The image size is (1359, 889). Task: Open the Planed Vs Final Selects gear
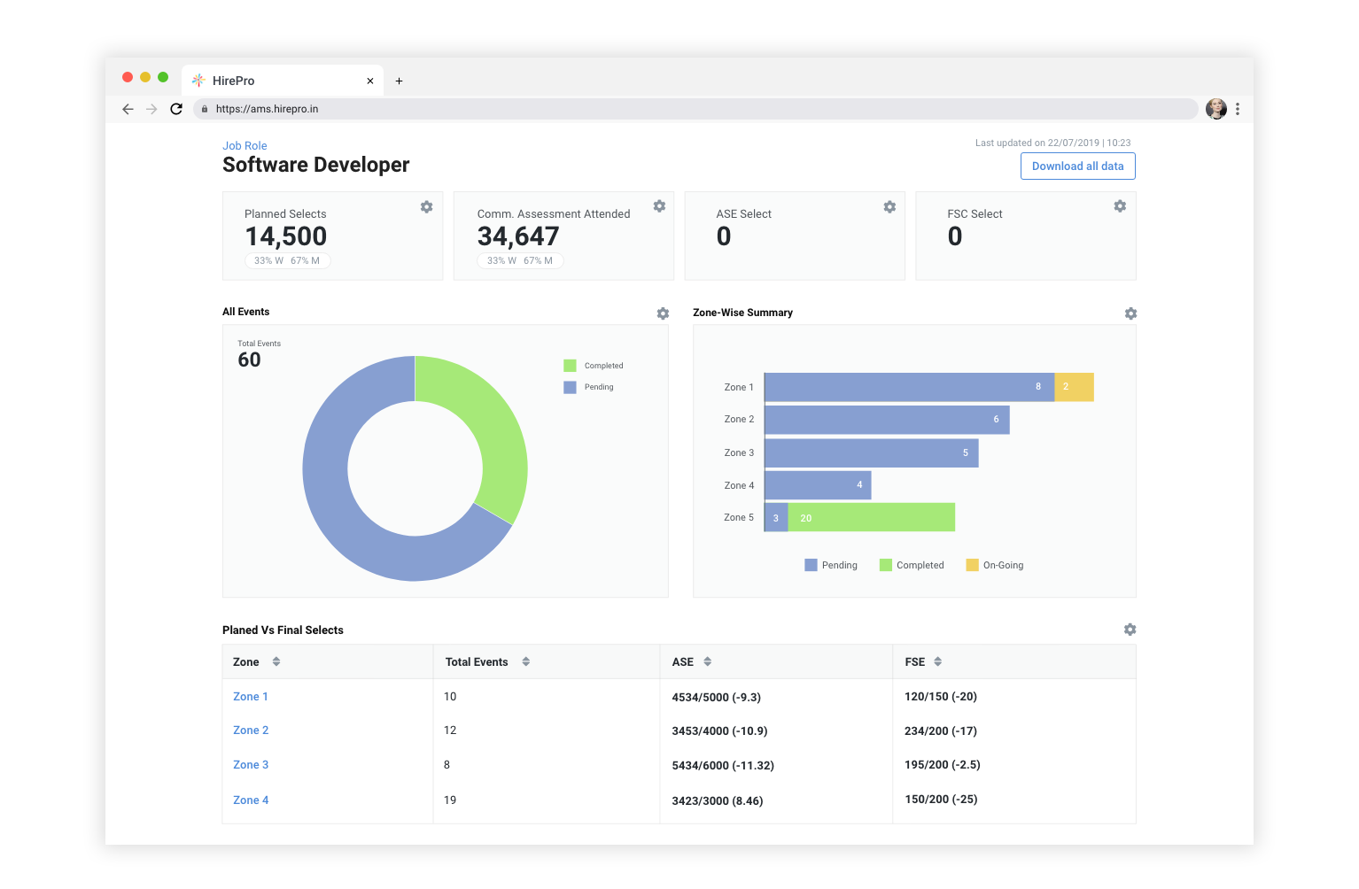pos(1130,629)
